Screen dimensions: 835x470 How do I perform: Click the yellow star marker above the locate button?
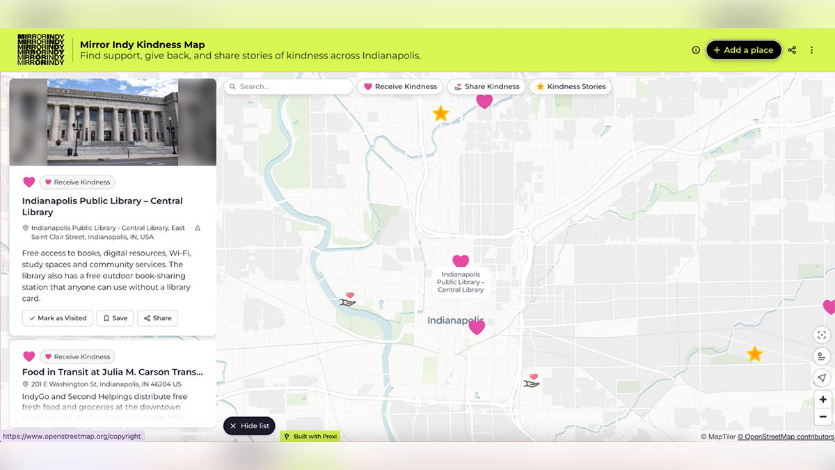point(754,354)
